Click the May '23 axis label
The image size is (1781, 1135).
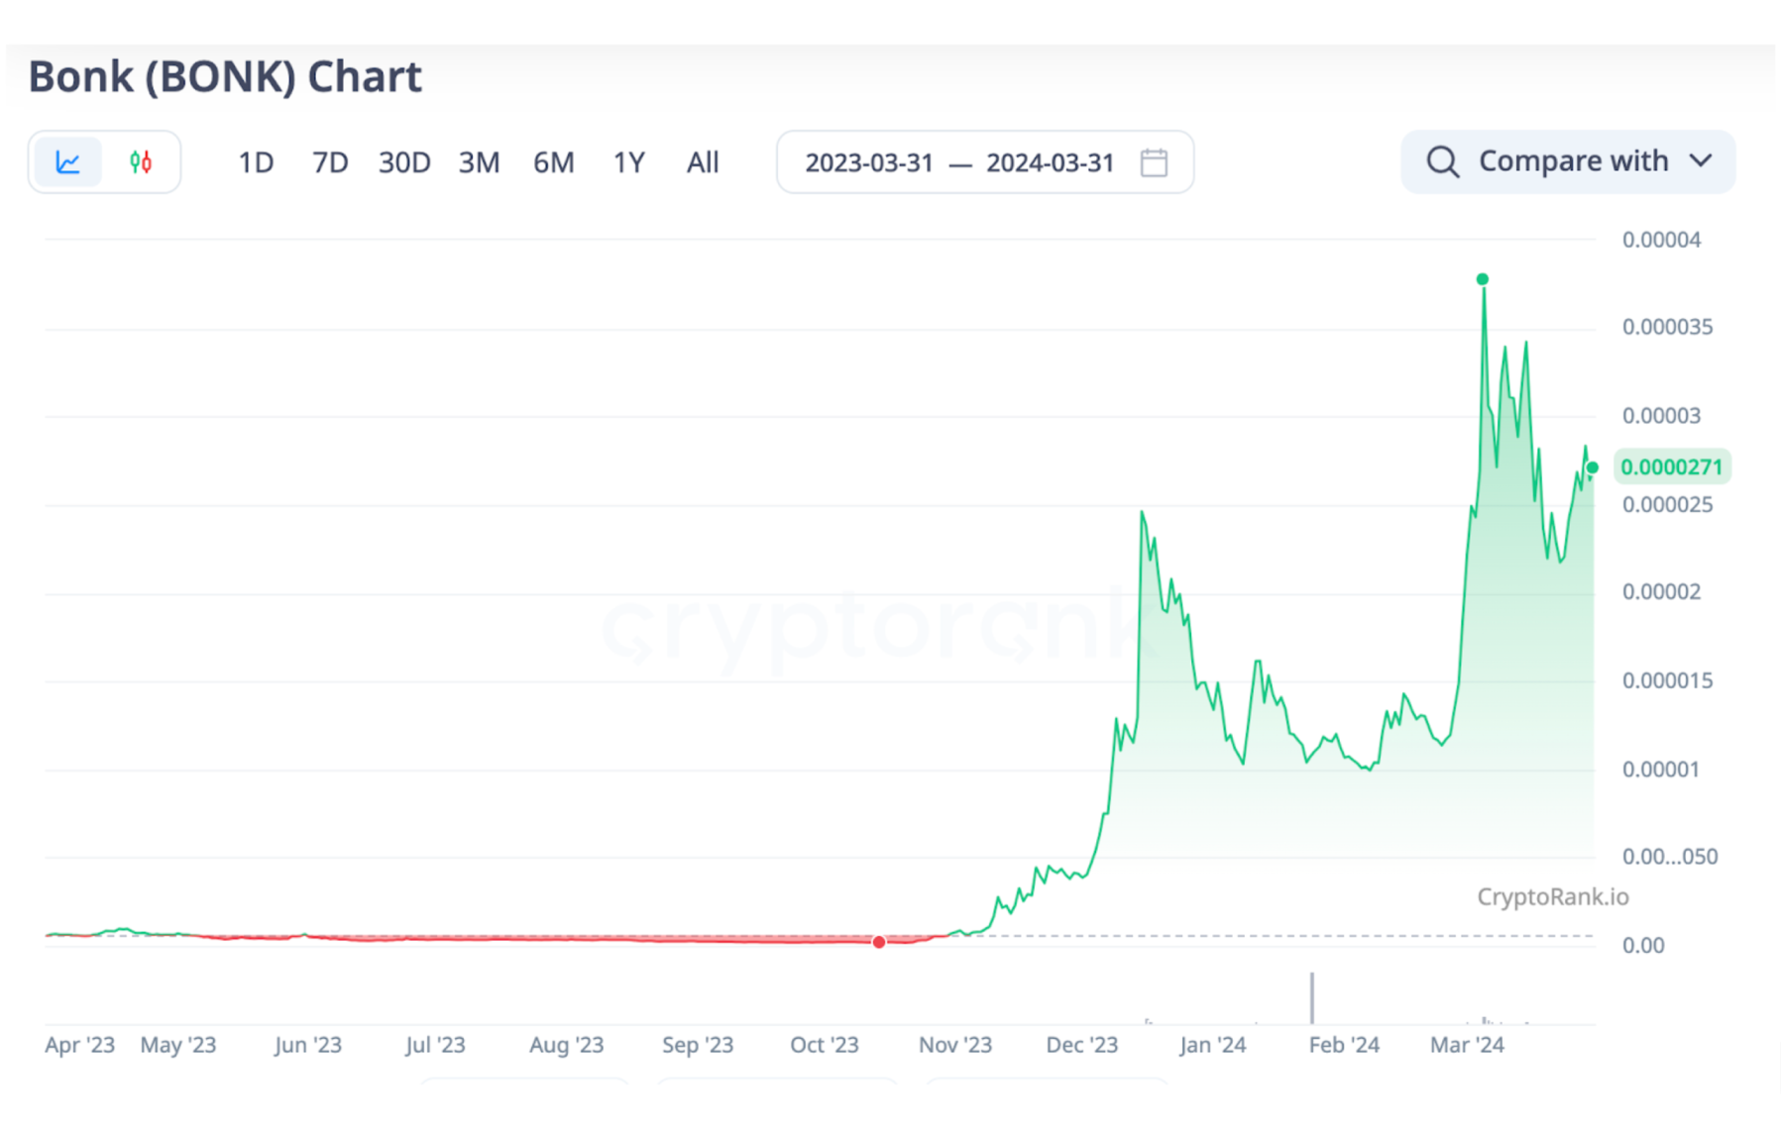click(x=178, y=1045)
